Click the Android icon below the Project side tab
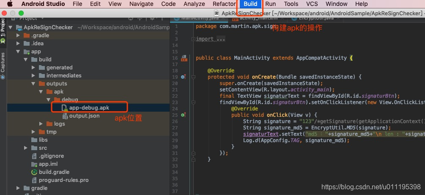This screenshot has height=195, width=425. (3, 41)
